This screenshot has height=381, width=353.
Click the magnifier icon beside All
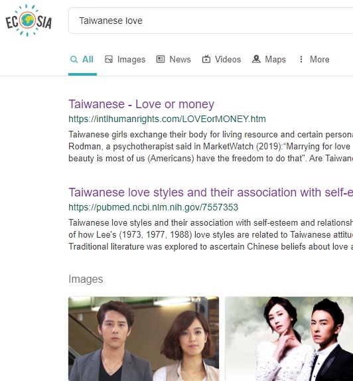[74, 59]
